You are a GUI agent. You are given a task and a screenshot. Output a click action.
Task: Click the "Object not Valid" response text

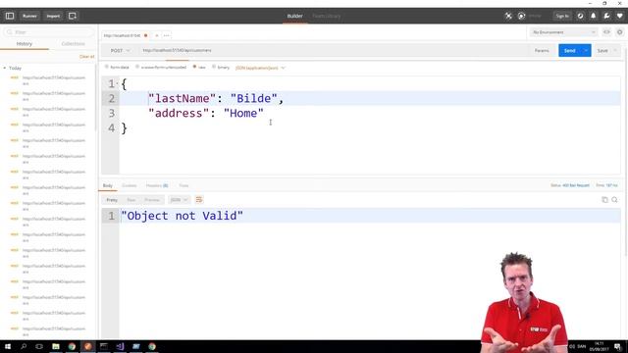pyautogui.click(x=183, y=216)
